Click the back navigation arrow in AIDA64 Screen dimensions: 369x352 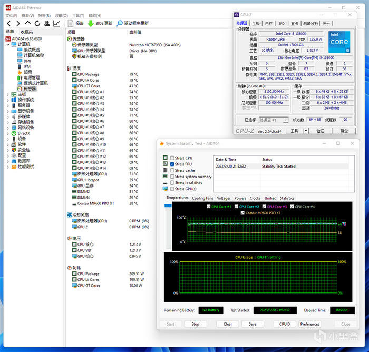click(8, 23)
